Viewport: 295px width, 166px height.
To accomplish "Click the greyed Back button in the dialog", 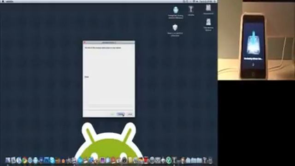I will coord(112,114).
